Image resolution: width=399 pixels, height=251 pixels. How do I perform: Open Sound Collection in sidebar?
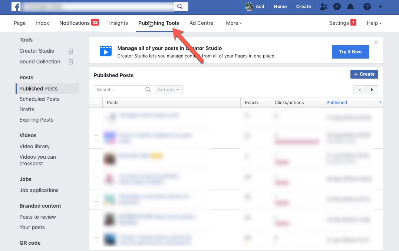tap(40, 62)
